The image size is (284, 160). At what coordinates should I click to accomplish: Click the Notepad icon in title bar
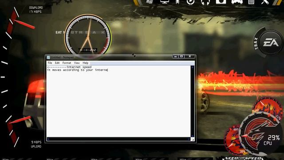(x=48, y=57)
